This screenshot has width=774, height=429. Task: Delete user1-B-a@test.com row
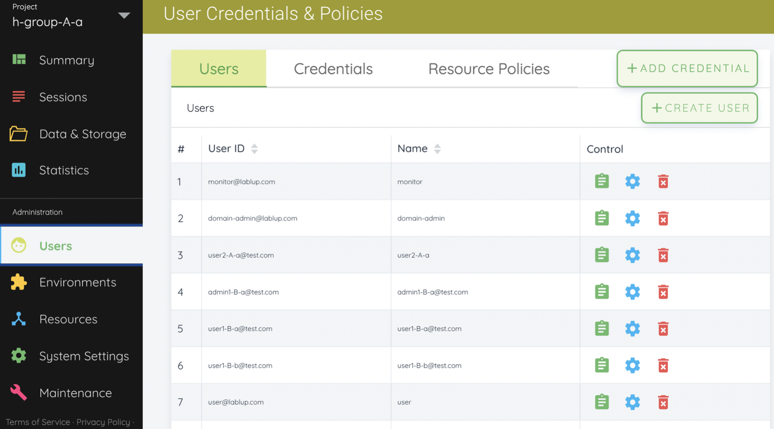(663, 329)
